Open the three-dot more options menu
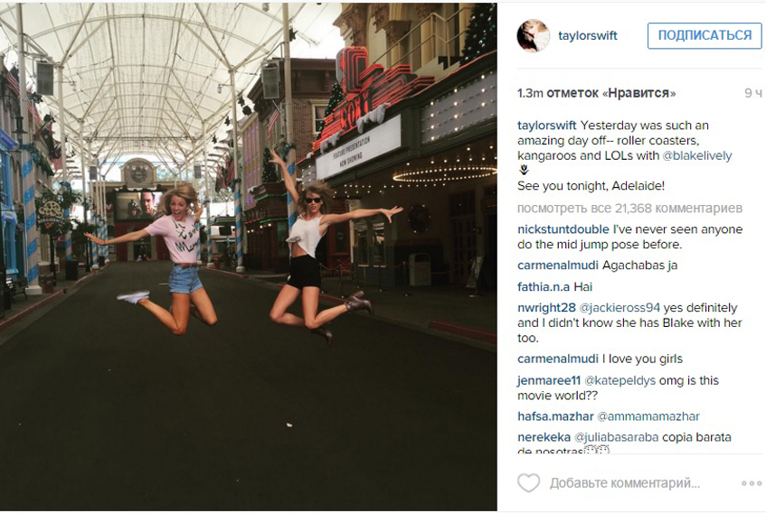 [x=752, y=483]
